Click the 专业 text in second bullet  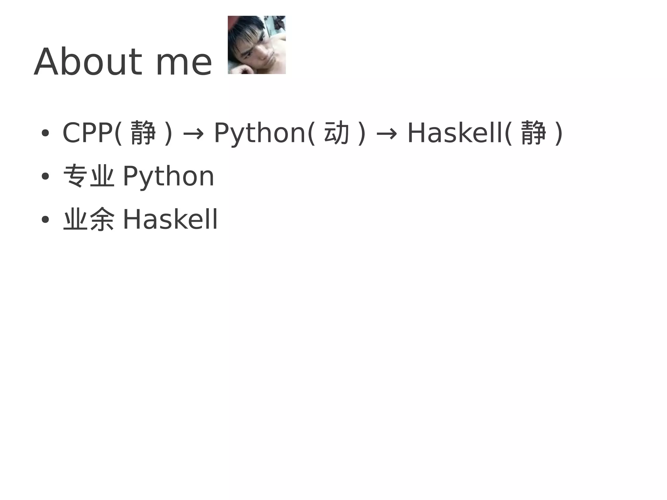click(89, 176)
